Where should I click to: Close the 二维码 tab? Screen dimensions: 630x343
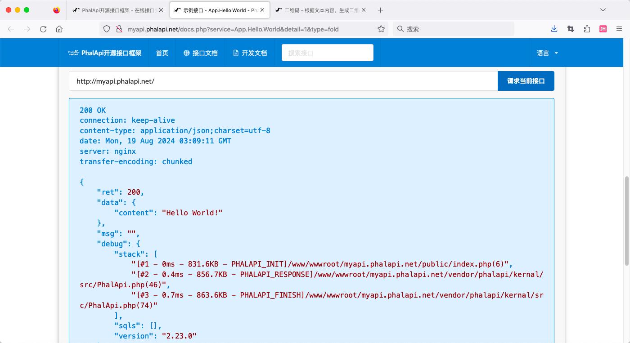364,10
